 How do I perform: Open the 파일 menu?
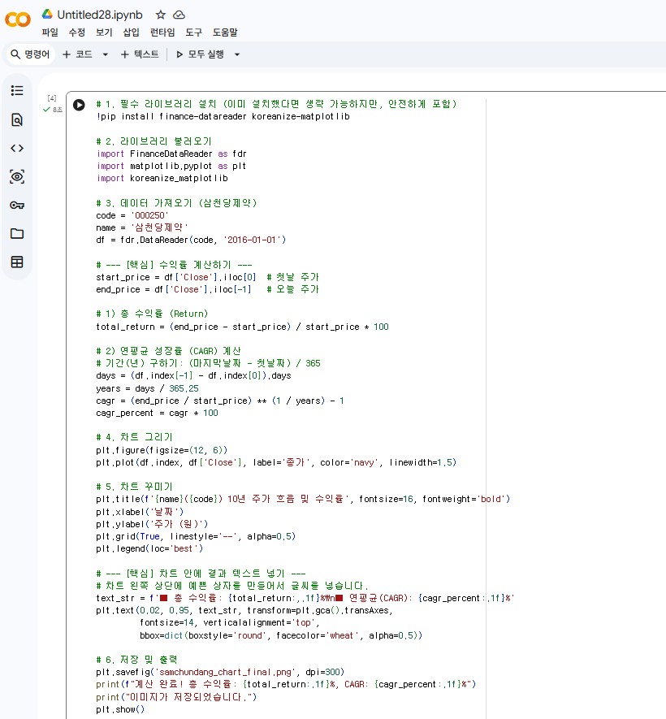(50, 32)
